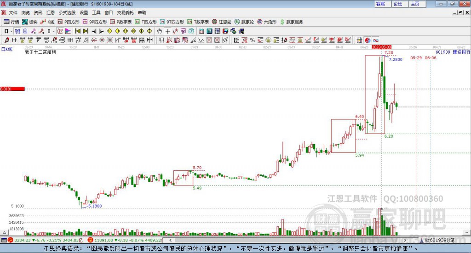471x253 pixels.
Task: Select the percent % retracement tool
Action: click(x=253, y=40)
